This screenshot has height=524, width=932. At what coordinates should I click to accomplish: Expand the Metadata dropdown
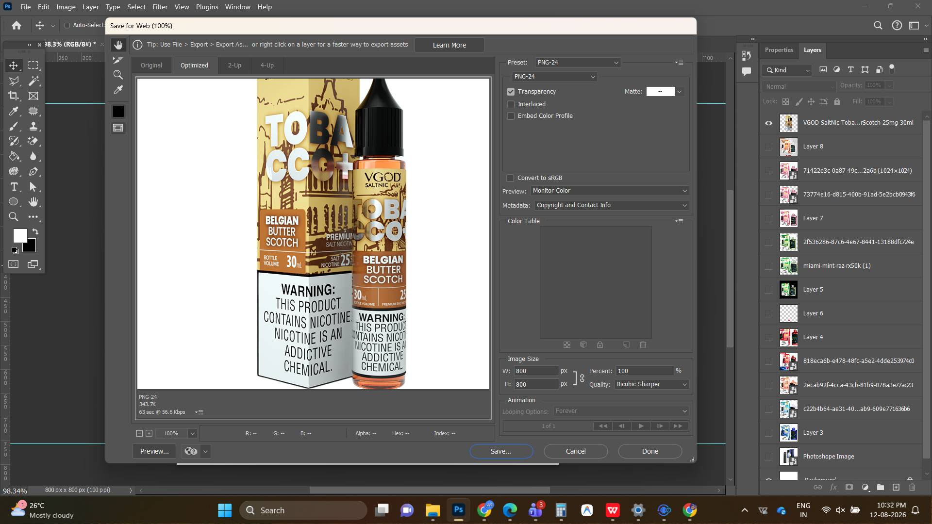point(612,205)
